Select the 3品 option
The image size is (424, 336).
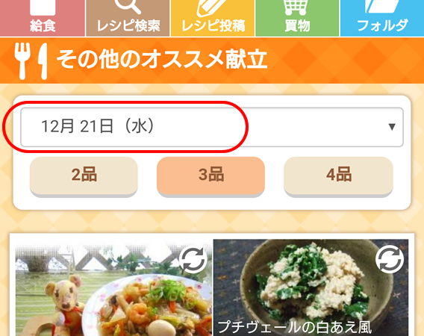(x=211, y=176)
